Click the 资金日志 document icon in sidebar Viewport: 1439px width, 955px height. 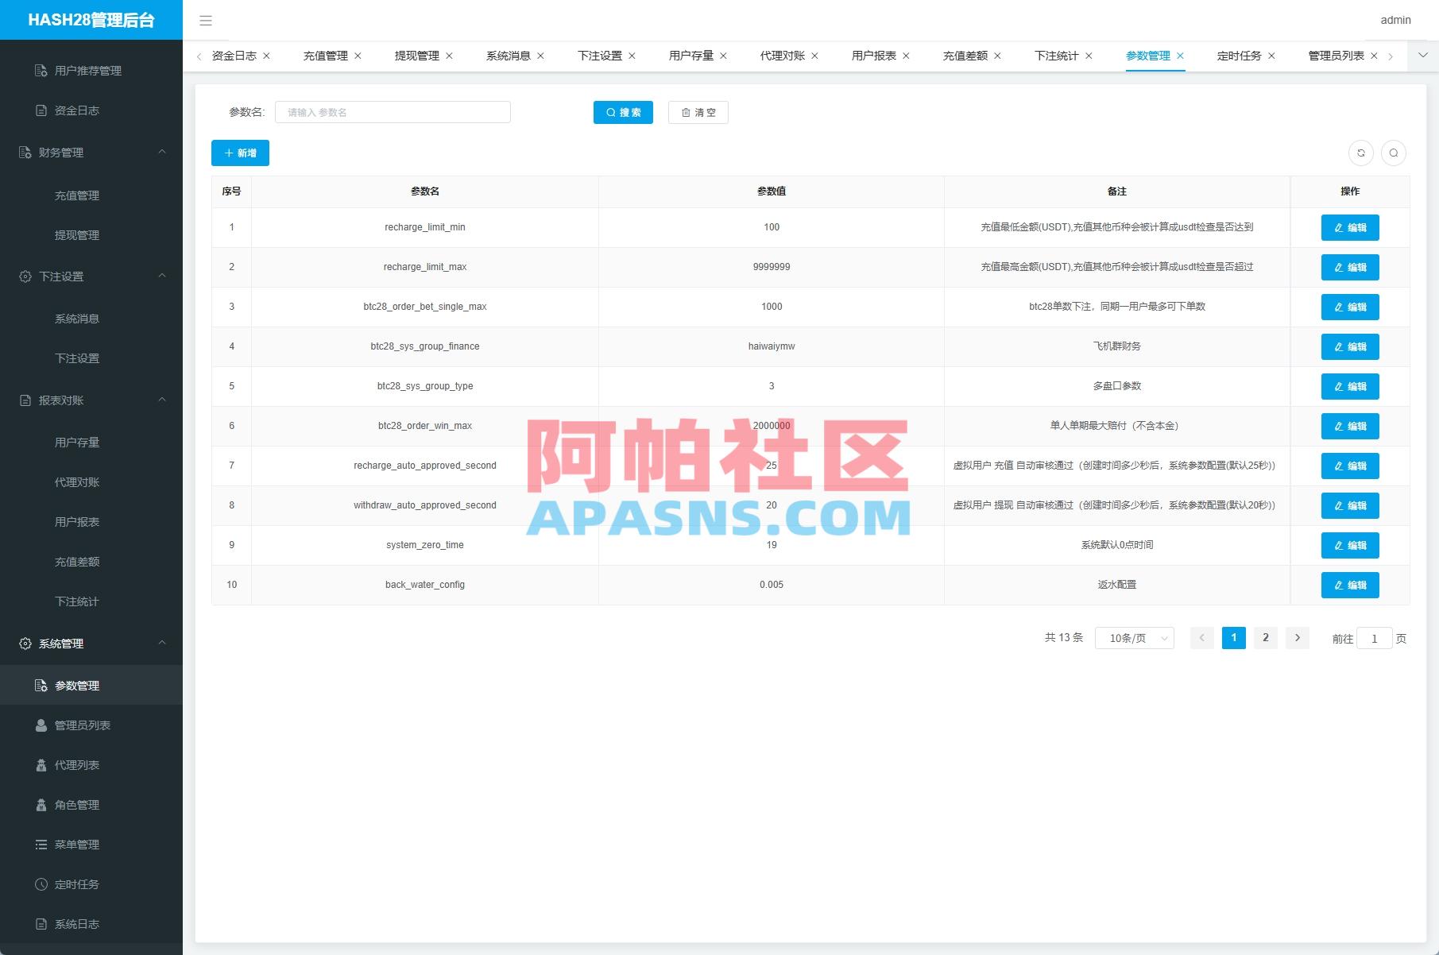click(41, 110)
